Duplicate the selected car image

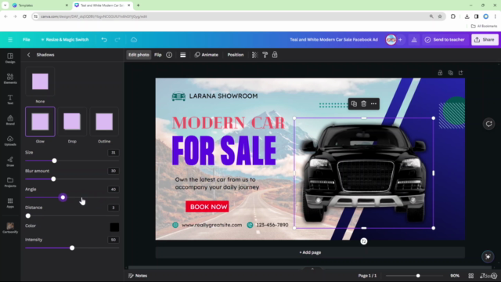pos(354,103)
